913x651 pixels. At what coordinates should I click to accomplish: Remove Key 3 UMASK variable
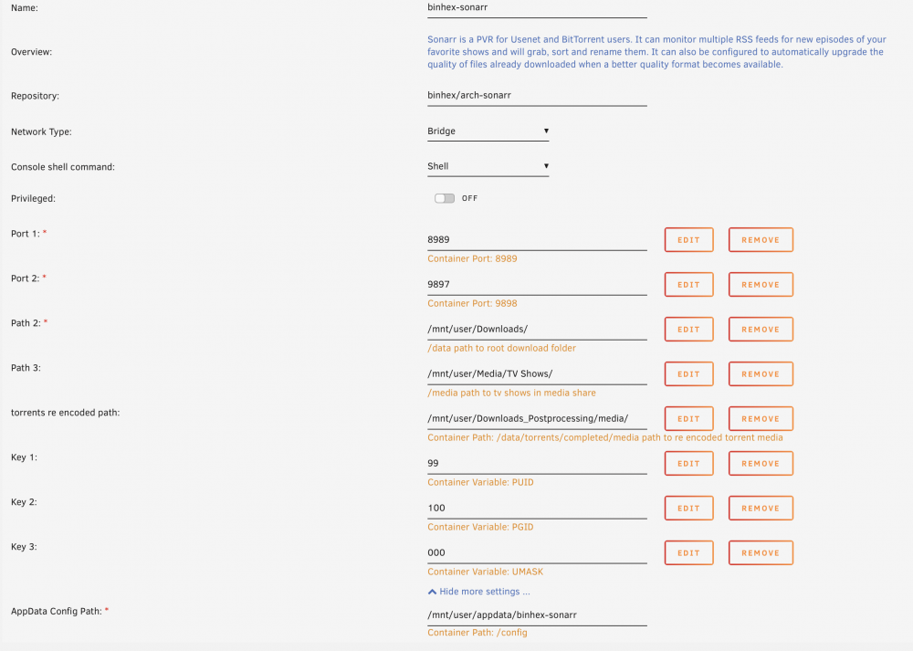click(x=761, y=553)
